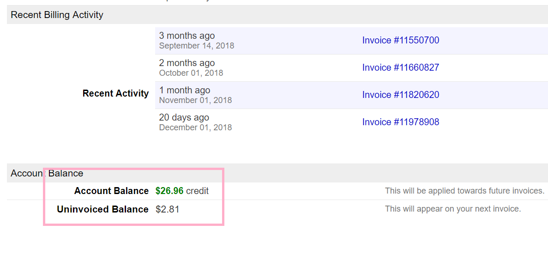Click the "3 months ago" activity entry
The width and height of the screenshot is (548, 255).
[x=187, y=36]
